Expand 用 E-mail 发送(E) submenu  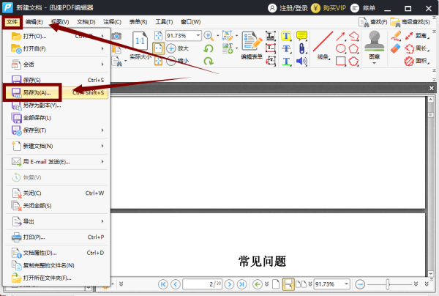tap(56, 162)
